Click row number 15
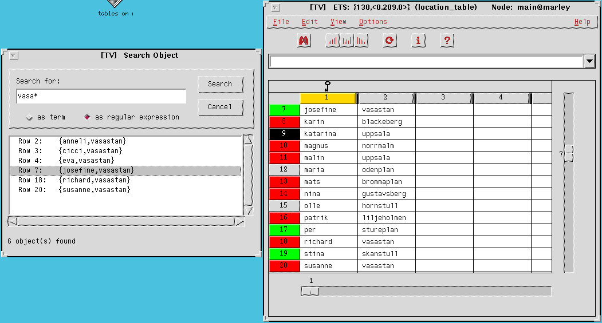The image size is (602, 323). tap(284, 206)
